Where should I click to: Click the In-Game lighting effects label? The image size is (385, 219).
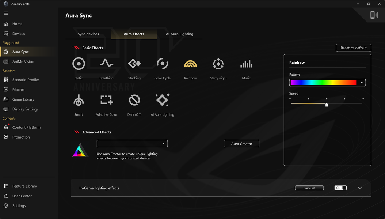pyautogui.click(x=99, y=188)
